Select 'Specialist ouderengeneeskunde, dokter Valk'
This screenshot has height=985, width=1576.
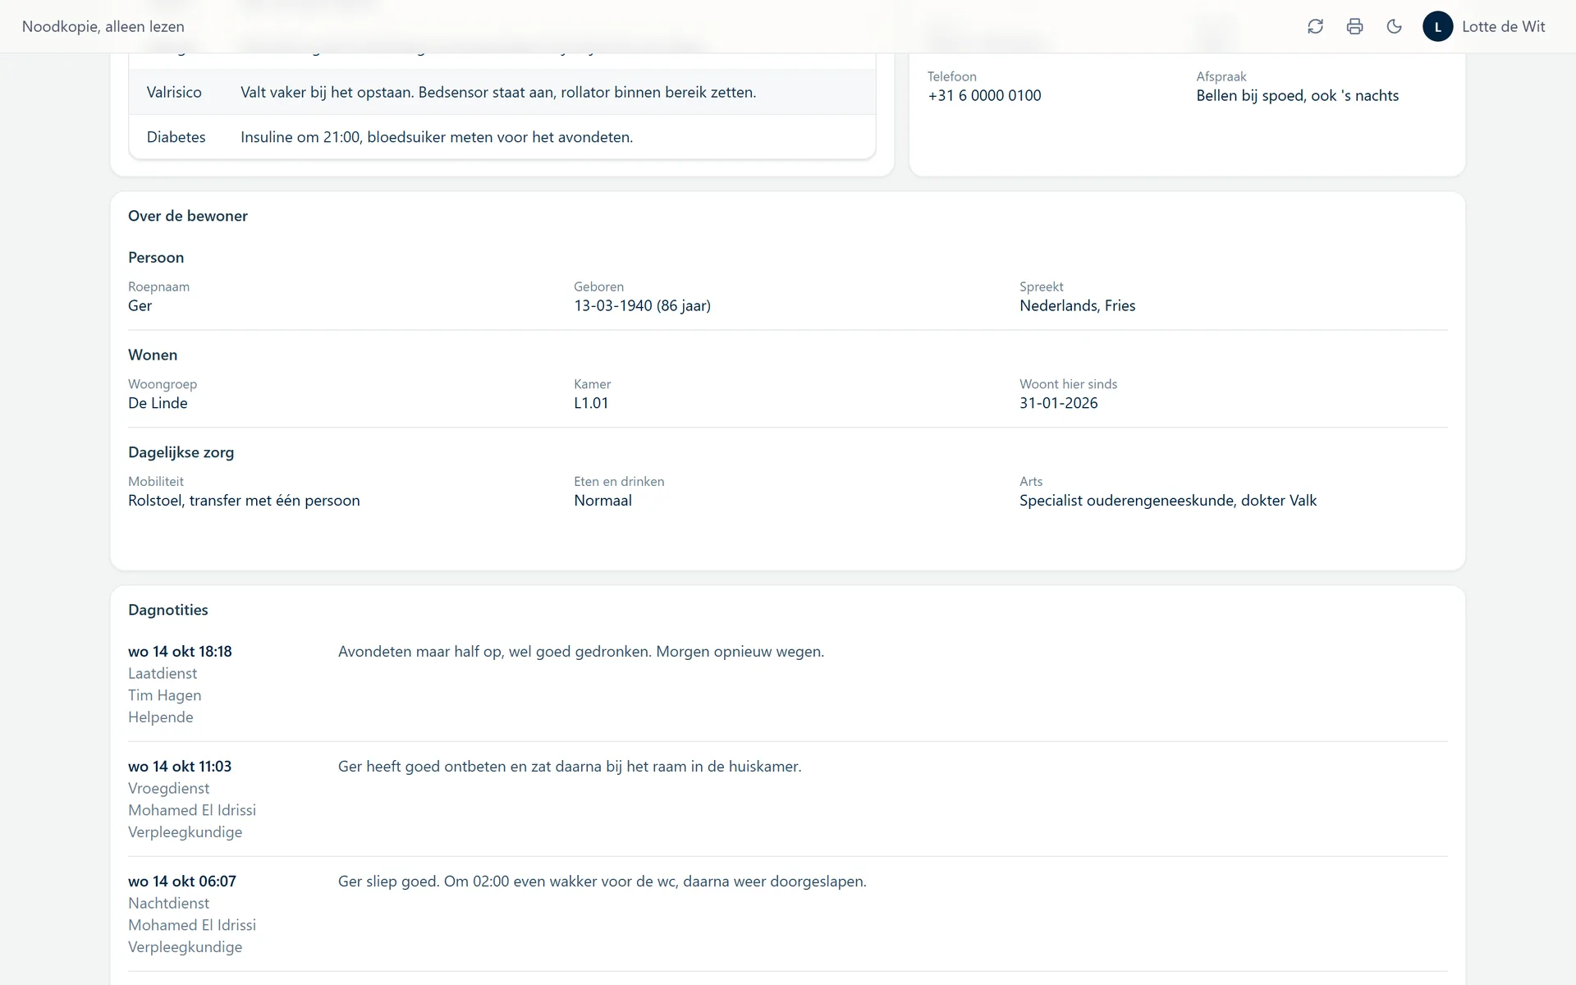click(x=1167, y=501)
